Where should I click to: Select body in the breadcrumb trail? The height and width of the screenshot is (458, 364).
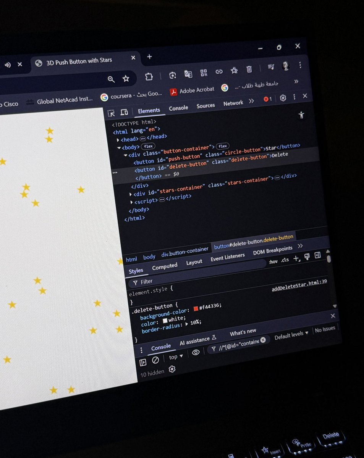pyautogui.click(x=149, y=257)
